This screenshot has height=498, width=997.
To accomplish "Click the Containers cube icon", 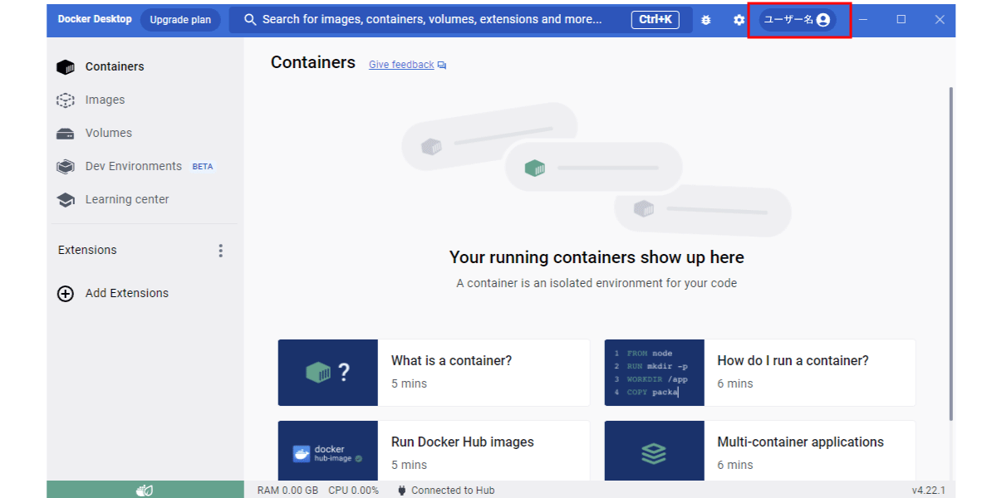I will point(66,67).
